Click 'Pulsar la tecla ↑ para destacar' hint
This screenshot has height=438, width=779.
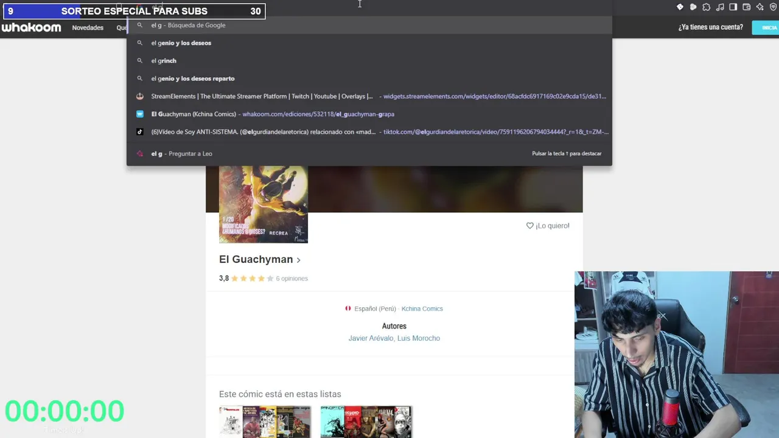[x=567, y=153]
